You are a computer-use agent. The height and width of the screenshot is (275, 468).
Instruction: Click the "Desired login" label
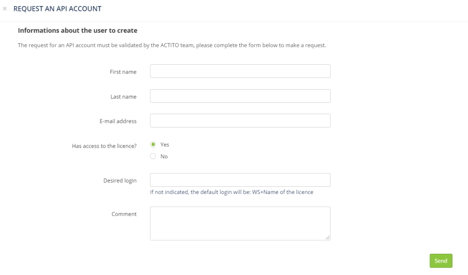point(120,181)
